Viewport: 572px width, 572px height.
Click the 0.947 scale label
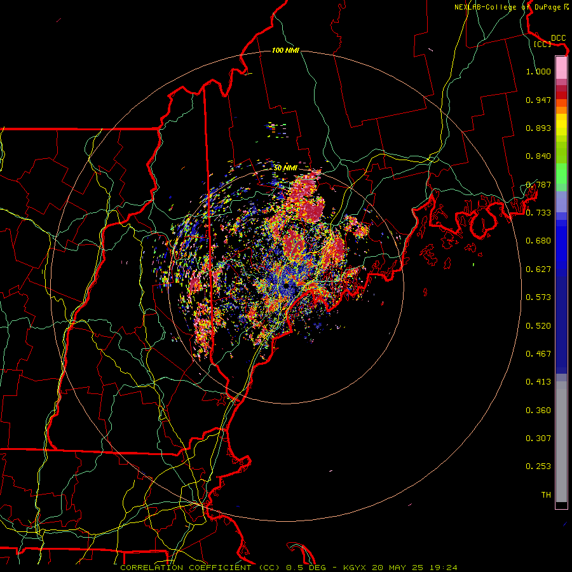pyautogui.click(x=538, y=100)
